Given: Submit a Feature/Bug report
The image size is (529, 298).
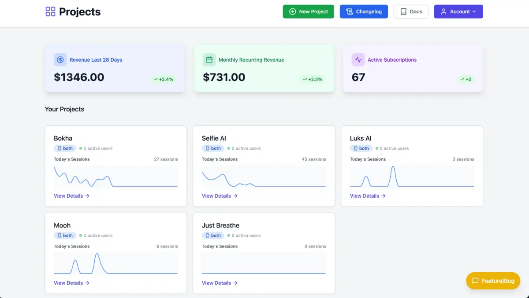Looking at the screenshot, I should [493, 281].
